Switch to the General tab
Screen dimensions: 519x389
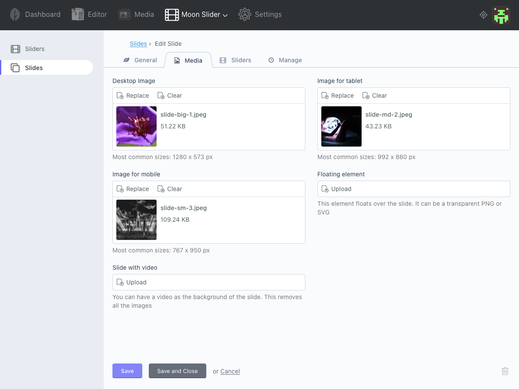coord(140,60)
